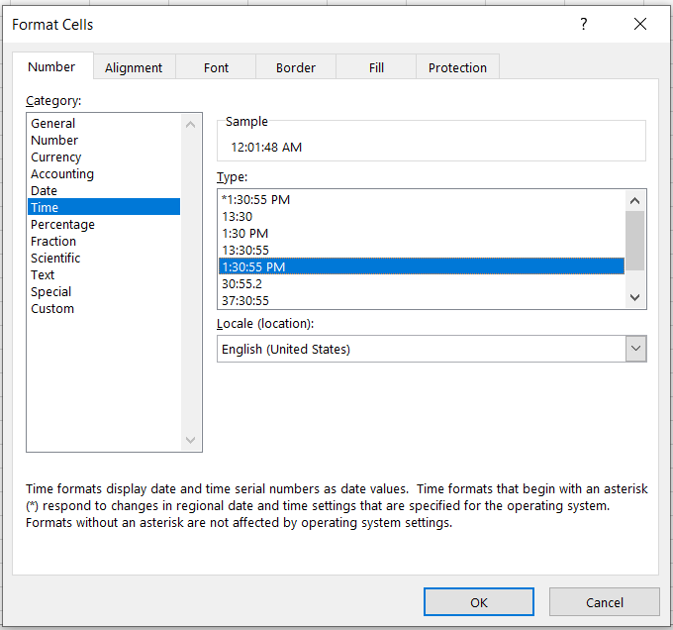Open the Protection tab
Screen dimensions: 673x630
point(457,67)
